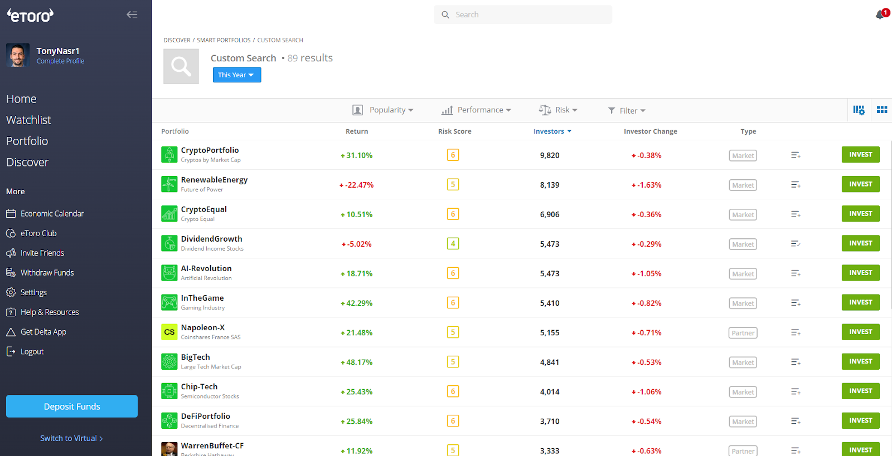Image resolution: width=892 pixels, height=456 pixels.
Task: Add CryptoPortfolio to watchlist
Action: point(796,155)
